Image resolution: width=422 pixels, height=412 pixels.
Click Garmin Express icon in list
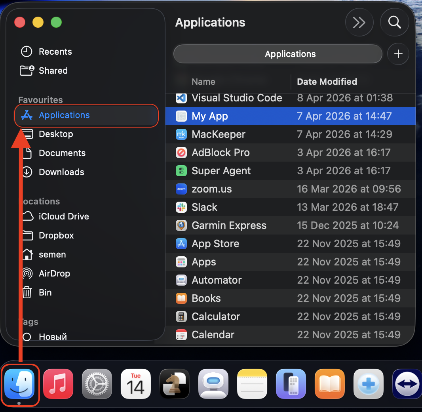click(x=181, y=225)
